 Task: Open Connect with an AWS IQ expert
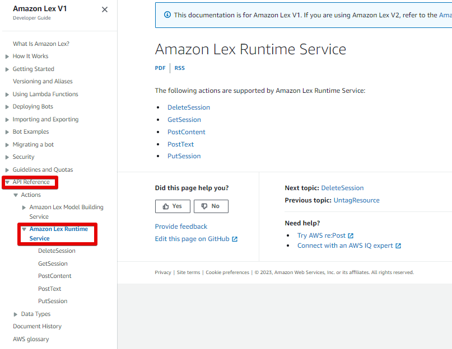point(349,246)
